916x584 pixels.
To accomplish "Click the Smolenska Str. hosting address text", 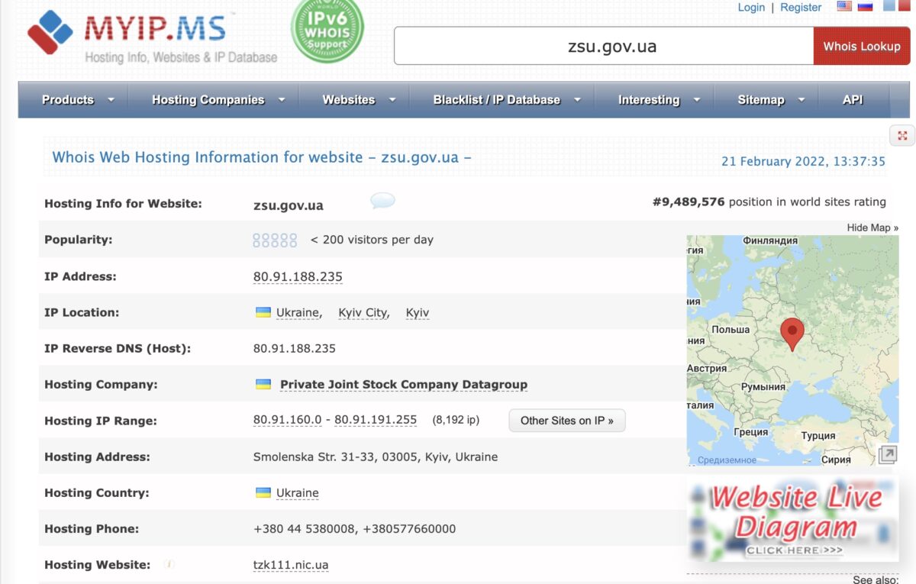I will (x=376, y=457).
